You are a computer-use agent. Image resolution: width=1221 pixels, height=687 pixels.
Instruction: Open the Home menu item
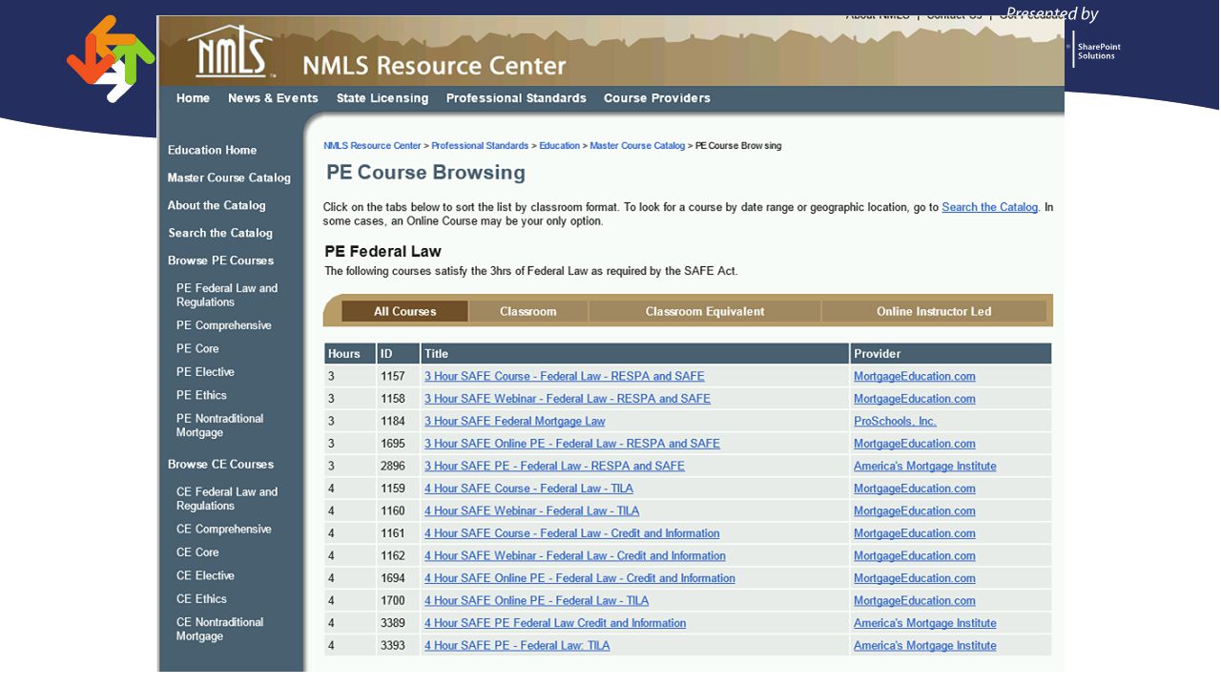coord(193,98)
